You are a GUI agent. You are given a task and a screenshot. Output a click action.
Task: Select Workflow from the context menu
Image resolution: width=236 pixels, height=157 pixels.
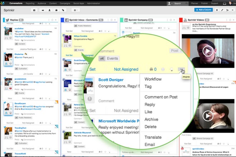pos(153,79)
